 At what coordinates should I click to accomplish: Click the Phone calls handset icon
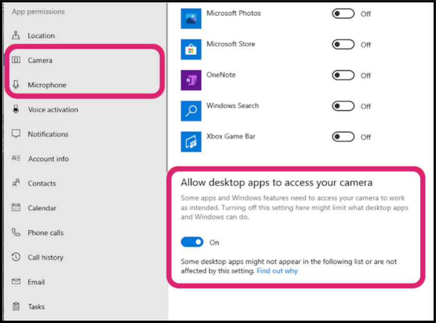[x=16, y=232]
